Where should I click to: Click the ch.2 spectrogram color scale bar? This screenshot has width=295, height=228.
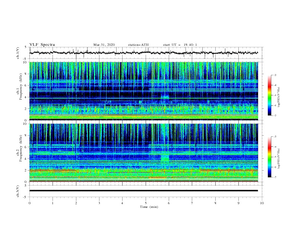tap(269, 157)
